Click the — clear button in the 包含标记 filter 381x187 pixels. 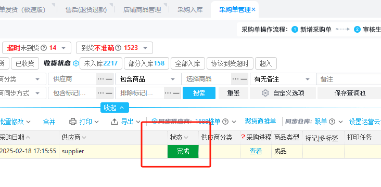pos(109,93)
